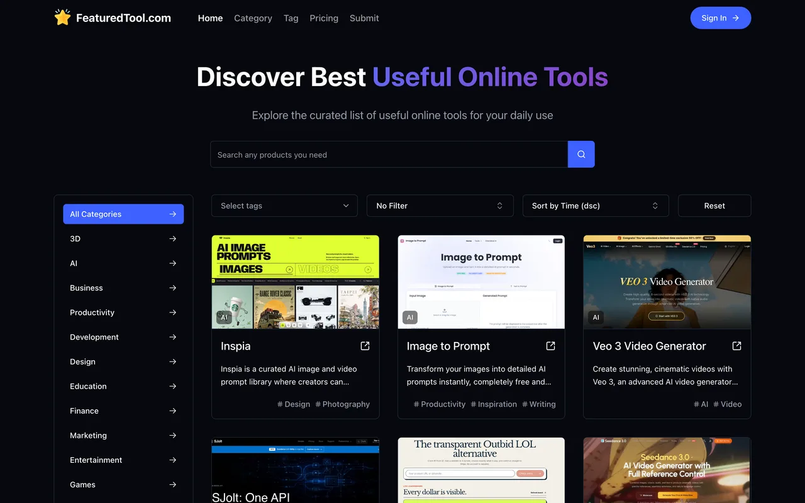Click arrow icon beside Design category
This screenshot has width=805, height=503.
173,362
